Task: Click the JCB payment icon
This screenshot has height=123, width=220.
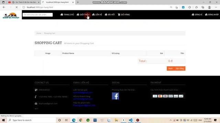Action: 165,96
